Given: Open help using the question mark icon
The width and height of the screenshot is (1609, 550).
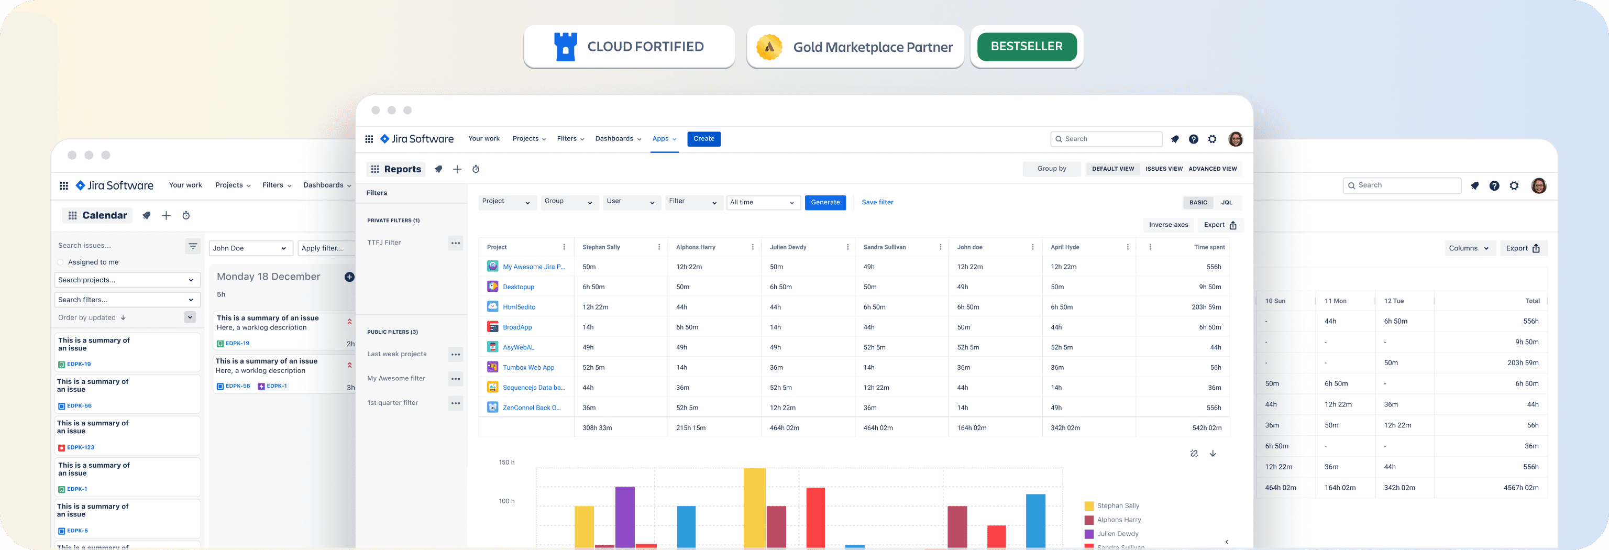Looking at the screenshot, I should click(x=1194, y=139).
